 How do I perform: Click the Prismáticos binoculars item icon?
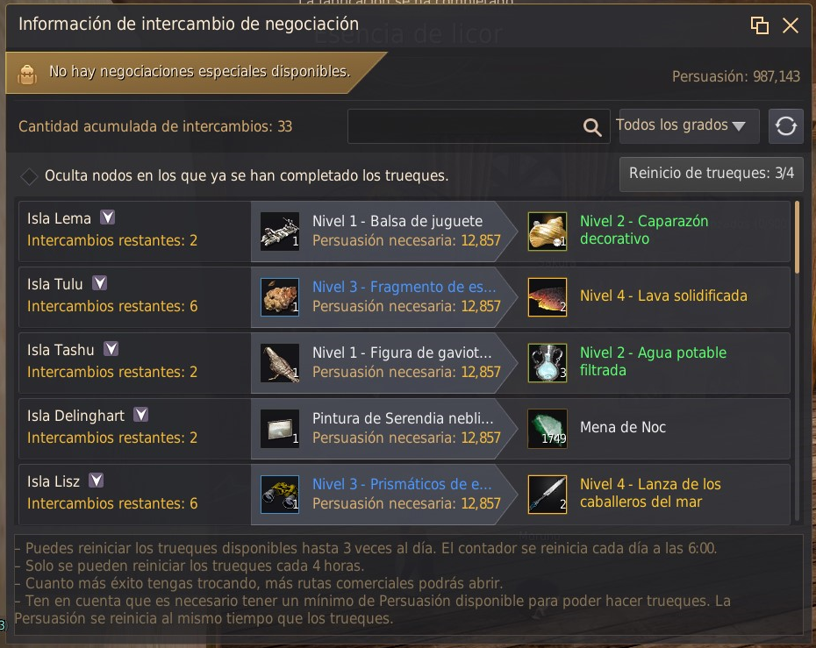coord(280,495)
